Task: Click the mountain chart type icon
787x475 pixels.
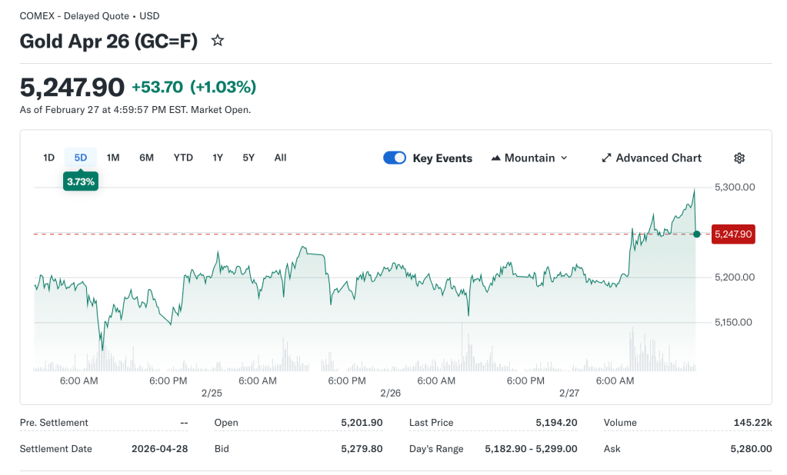Action: [495, 158]
